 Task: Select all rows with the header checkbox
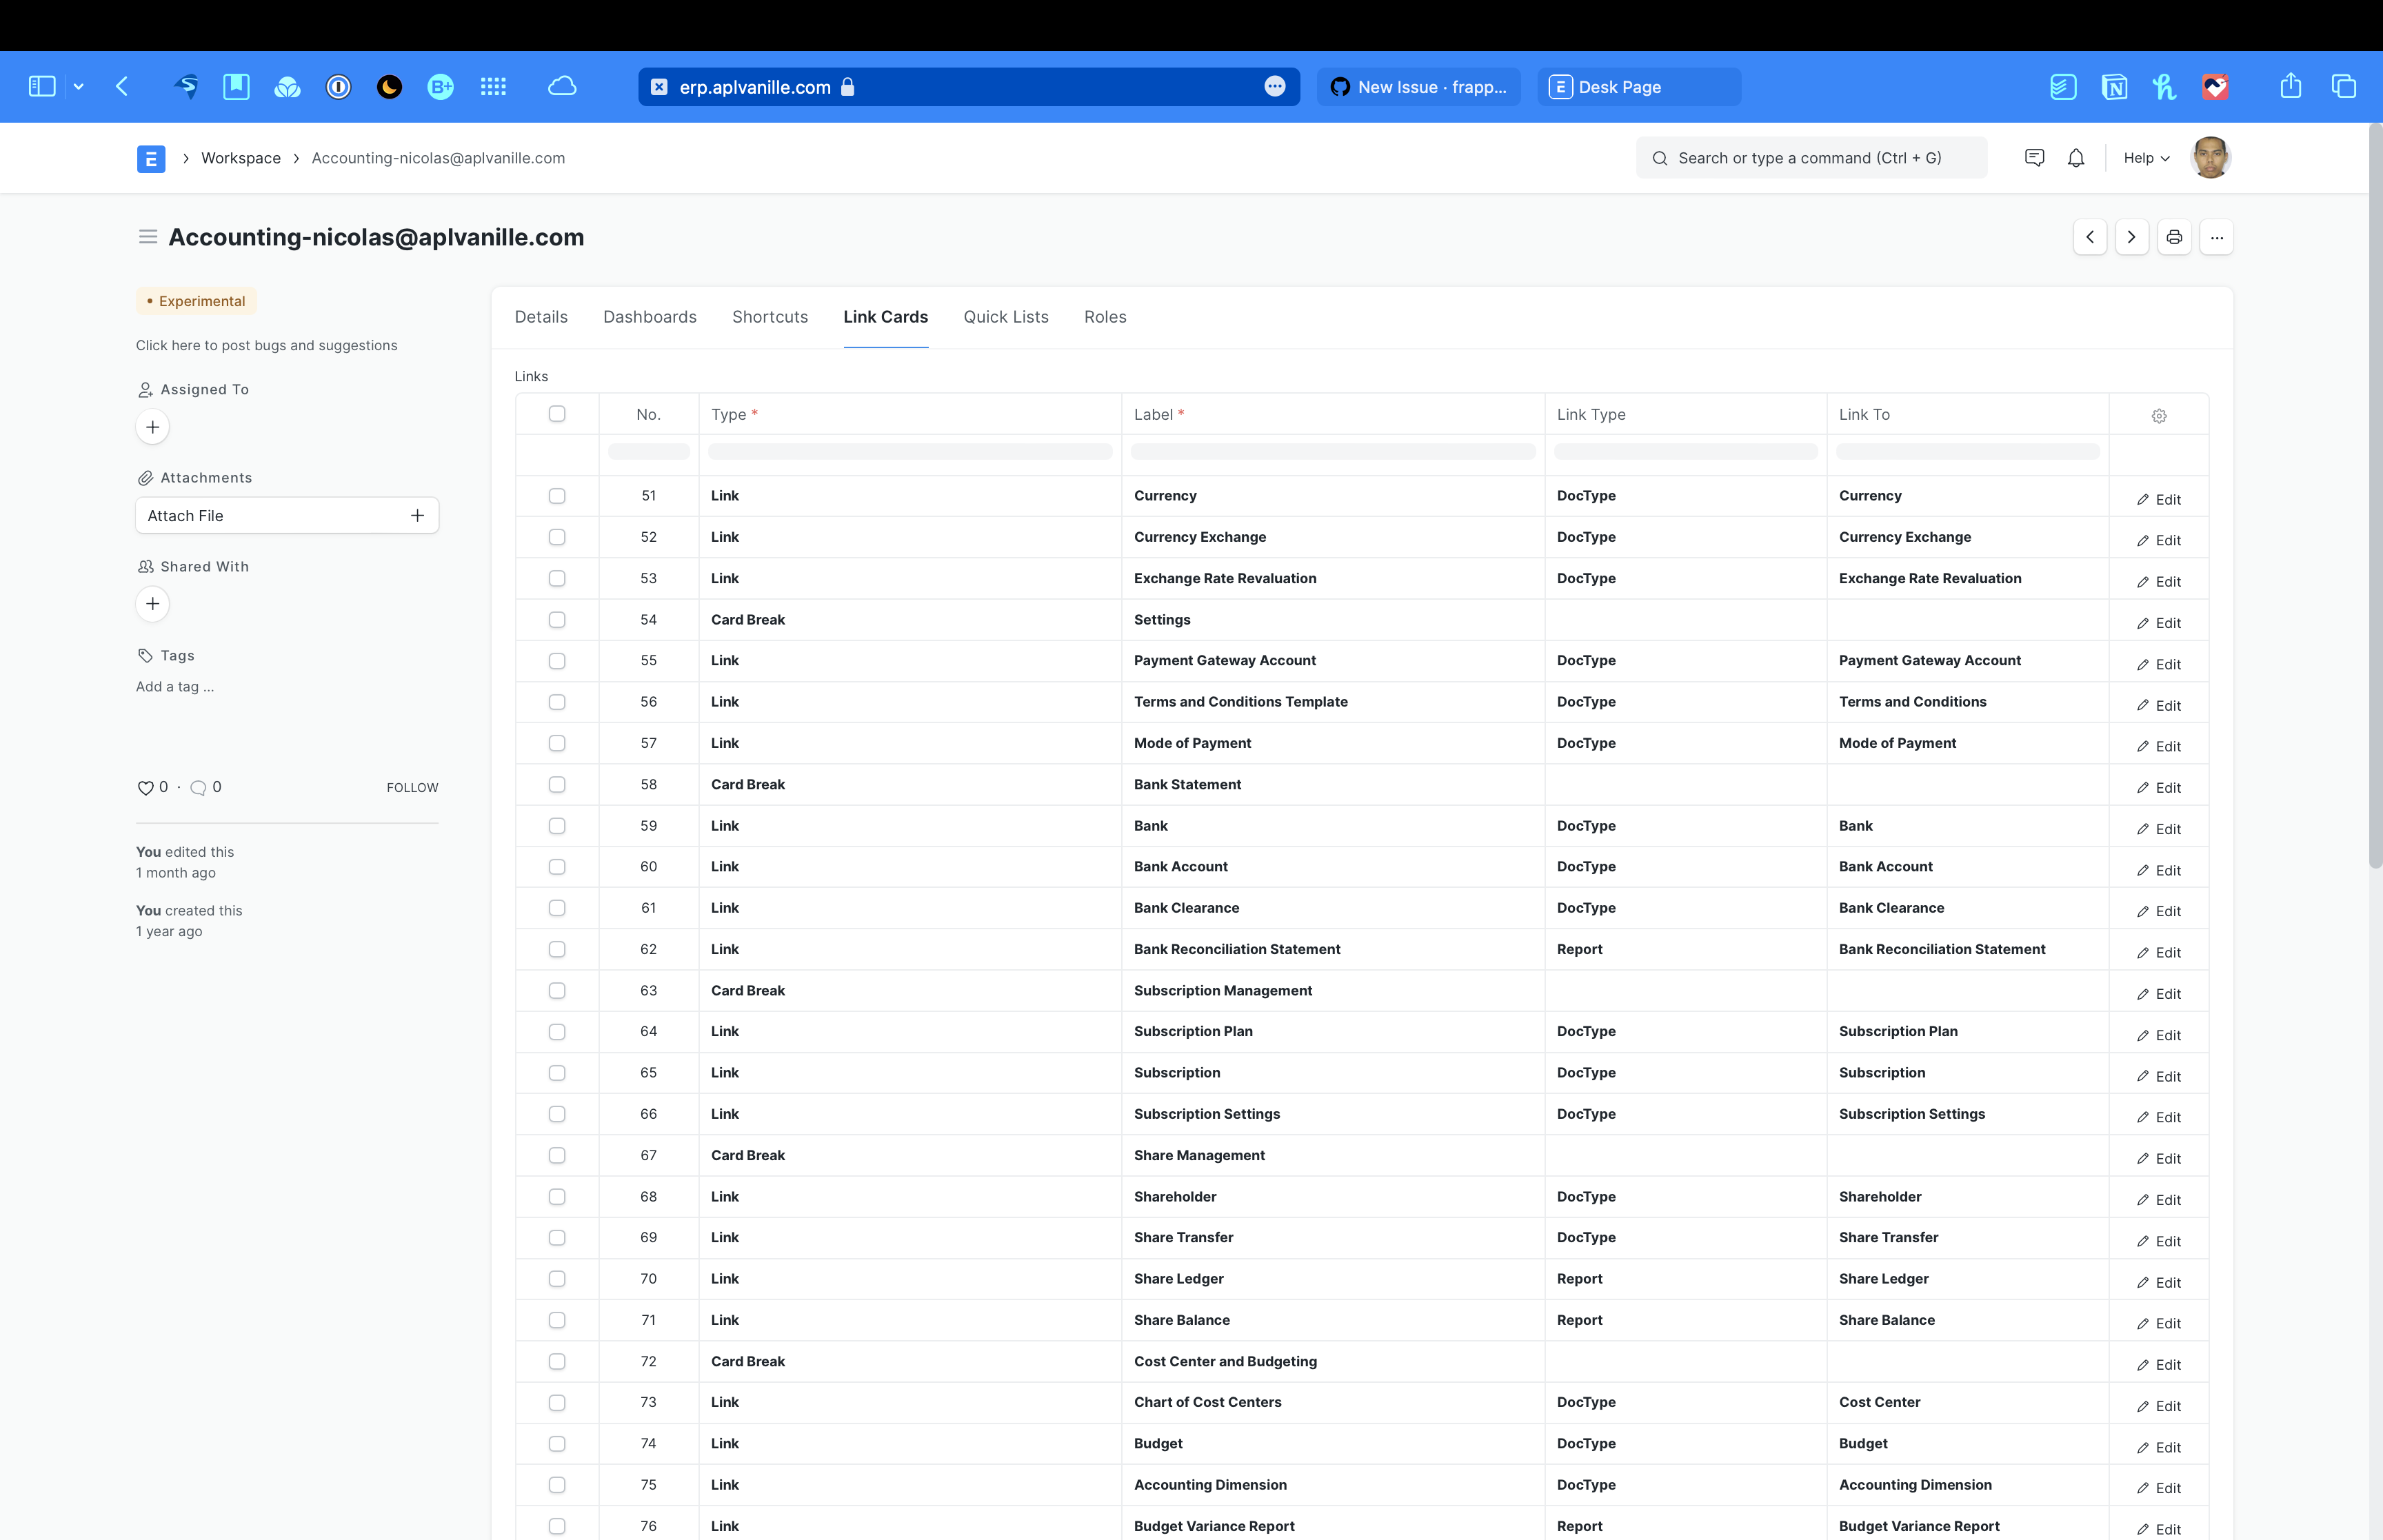(557, 413)
